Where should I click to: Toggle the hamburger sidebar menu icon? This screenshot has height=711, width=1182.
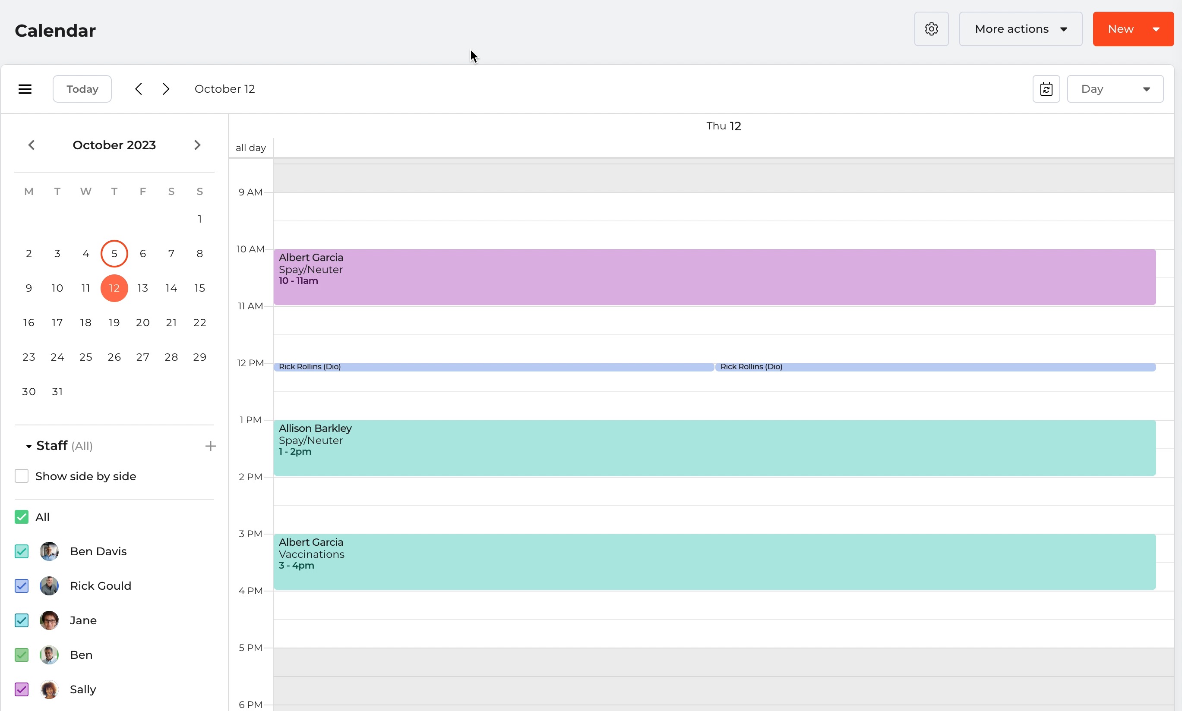(x=25, y=89)
